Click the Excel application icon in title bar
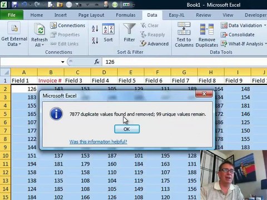The width and height of the screenshot is (267, 200). tap(4, 4)
